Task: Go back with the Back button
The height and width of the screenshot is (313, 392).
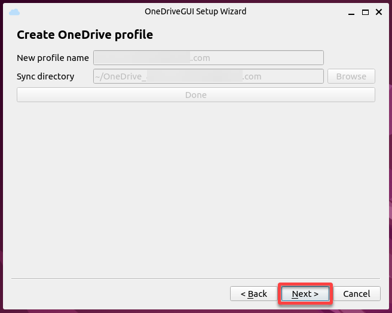Action: pyautogui.click(x=253, y=293)
